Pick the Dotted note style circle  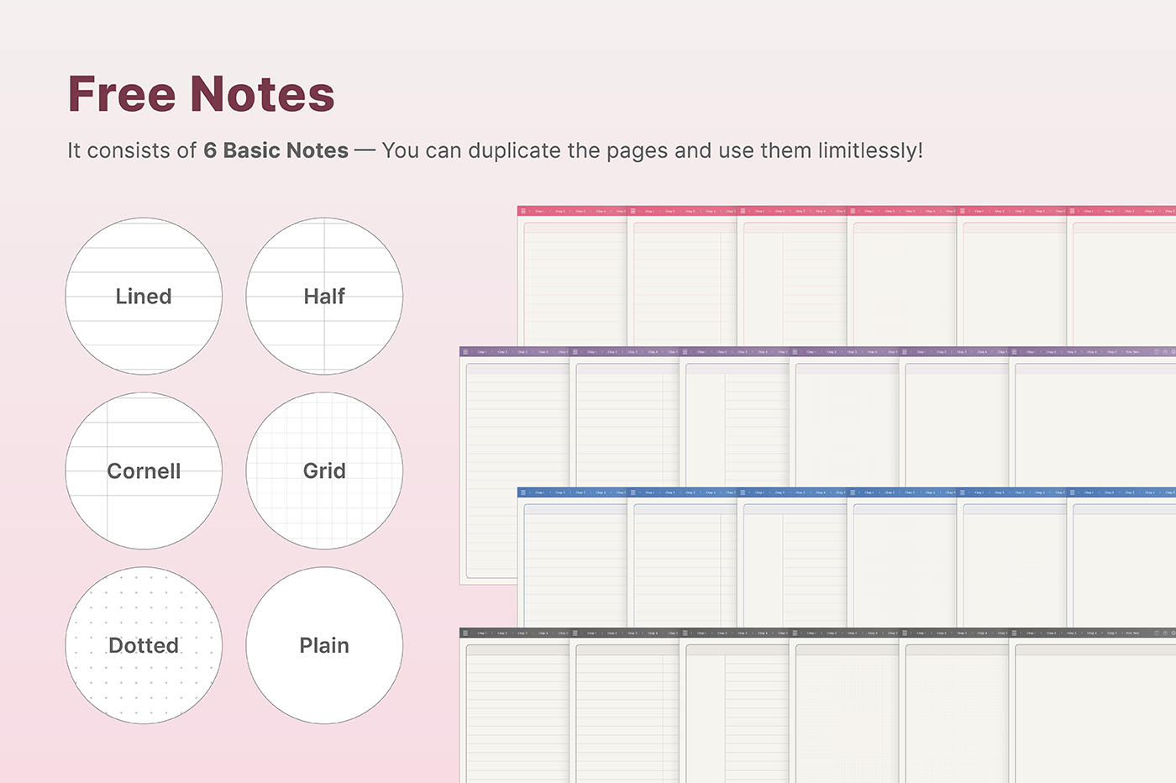pyautogui.click(x=144, y=645)
